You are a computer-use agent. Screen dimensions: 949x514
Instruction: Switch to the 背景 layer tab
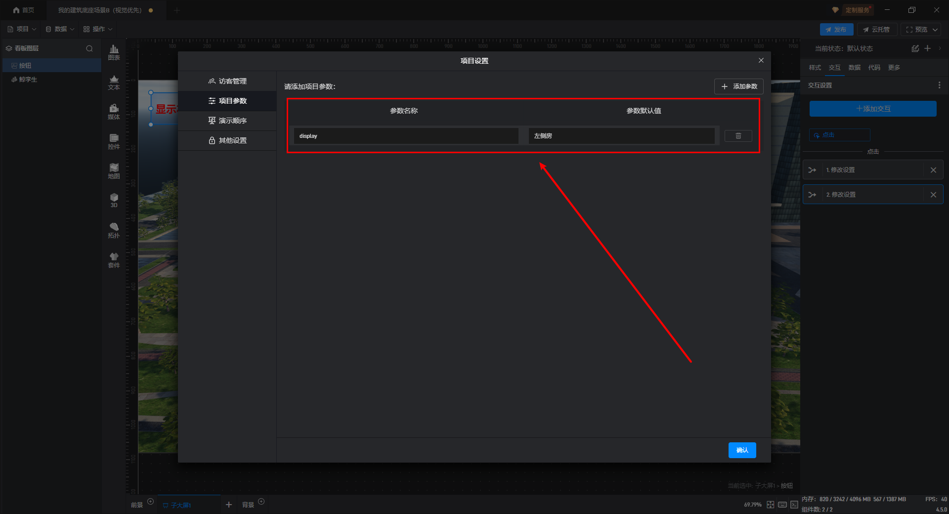(248, 505)
